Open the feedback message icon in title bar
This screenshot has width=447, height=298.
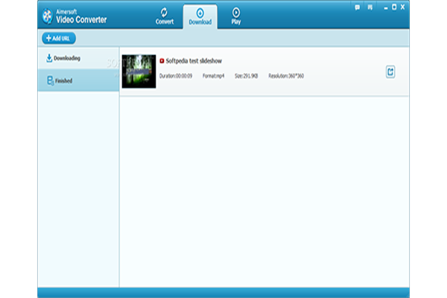click(x=358, y=7)
